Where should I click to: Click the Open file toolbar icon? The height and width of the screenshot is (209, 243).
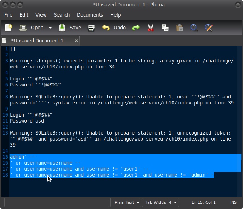pos(23,28)
